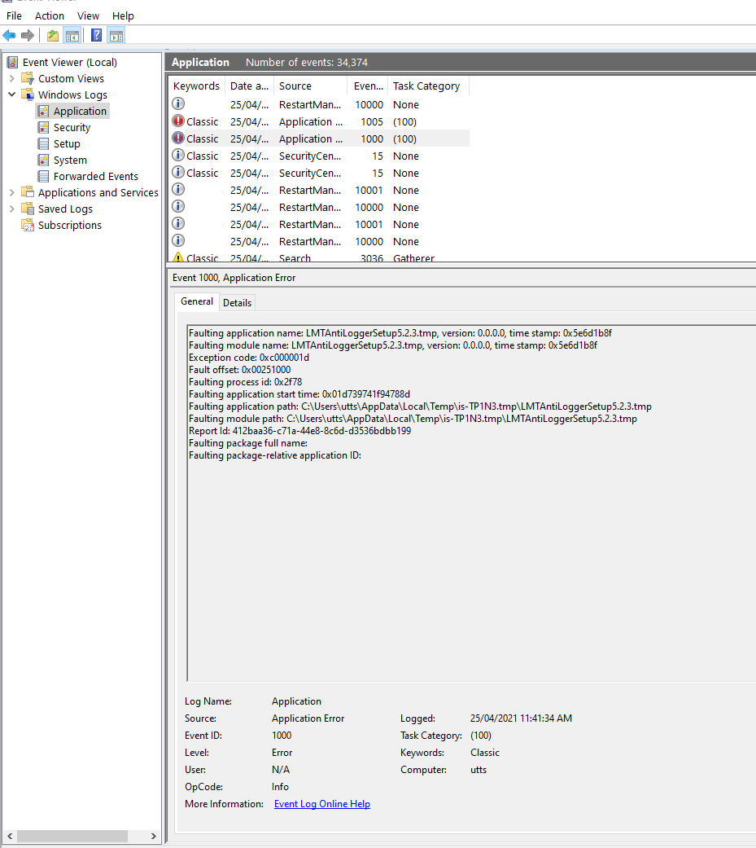The height and width of the screenshot is (848, 756).
Task: Open the Setup log node
Action: click(x=67, y=144)
